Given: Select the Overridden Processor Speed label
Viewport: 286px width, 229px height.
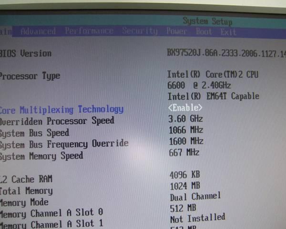Looking at the screenshot, I should coord(57,120).
